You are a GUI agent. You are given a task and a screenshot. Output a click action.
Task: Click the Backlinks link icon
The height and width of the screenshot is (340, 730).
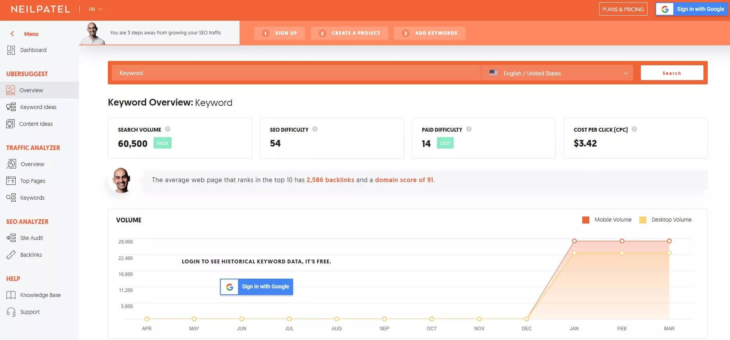tap(11, 255)
